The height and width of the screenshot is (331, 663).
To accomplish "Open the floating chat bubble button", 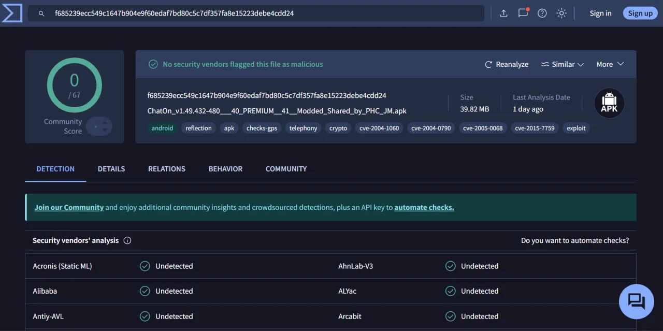I will point(637,301).
